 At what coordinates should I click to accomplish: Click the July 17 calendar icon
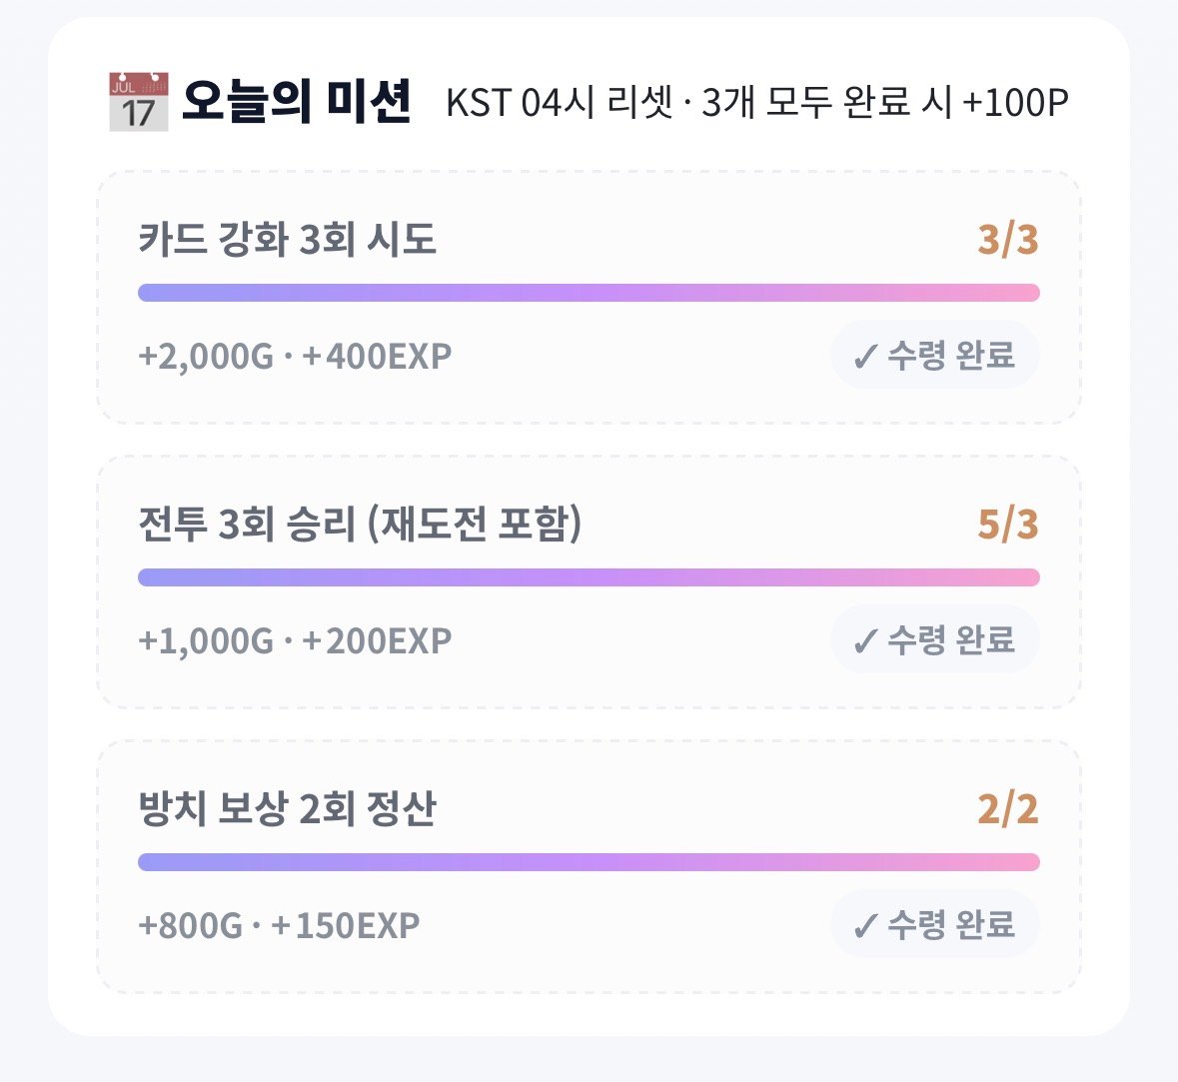click(x=138, y=102)
